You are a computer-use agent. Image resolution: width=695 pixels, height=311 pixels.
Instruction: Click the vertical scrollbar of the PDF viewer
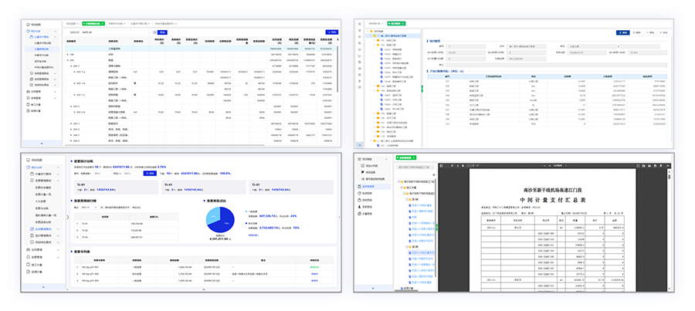[x=670, y=176]
